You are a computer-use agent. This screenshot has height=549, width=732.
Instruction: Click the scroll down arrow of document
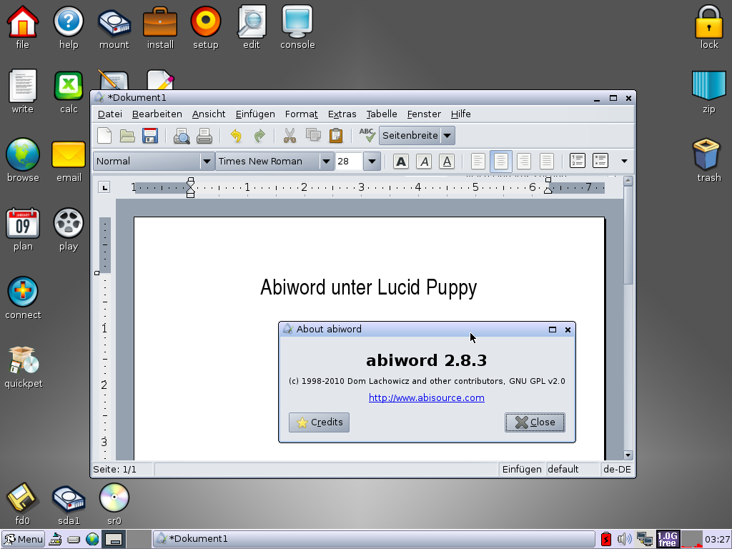pos(628,455)
